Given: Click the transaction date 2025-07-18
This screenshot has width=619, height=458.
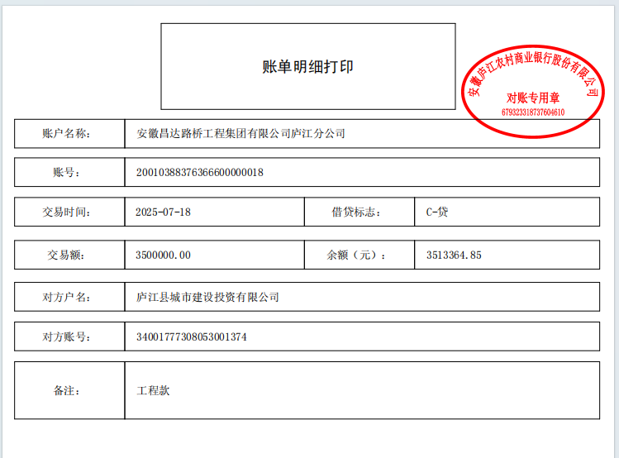Looking at the screenshot, I should [x=163, y=212].
